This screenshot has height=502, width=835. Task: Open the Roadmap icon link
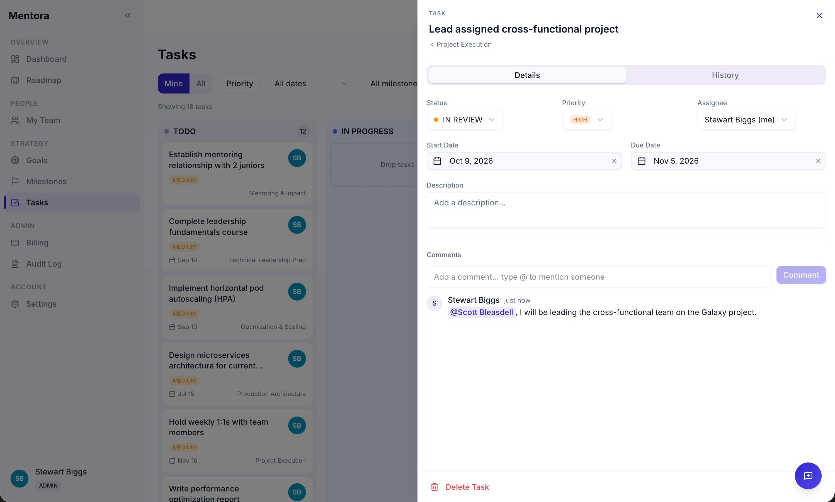click(x=15, y=80)
